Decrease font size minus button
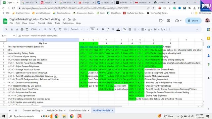Screen dimensions: 212x119 pyautogui.click(x=87, y=29)
